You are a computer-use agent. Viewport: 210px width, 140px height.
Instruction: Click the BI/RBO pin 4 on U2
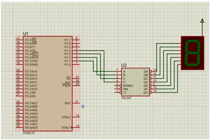118,85
